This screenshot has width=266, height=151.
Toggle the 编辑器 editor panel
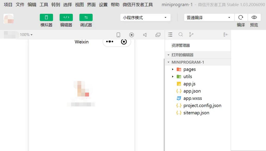[x=66, y=17]
